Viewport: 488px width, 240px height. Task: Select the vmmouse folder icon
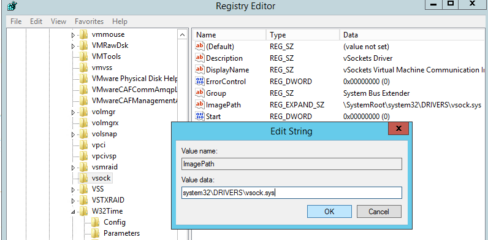click(83, 34)
